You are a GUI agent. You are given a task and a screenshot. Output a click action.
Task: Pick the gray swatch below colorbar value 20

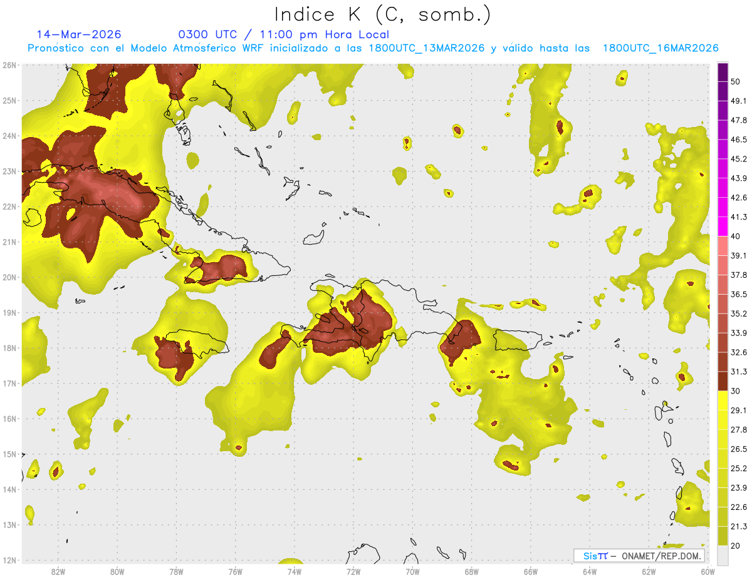click(723, 554)
